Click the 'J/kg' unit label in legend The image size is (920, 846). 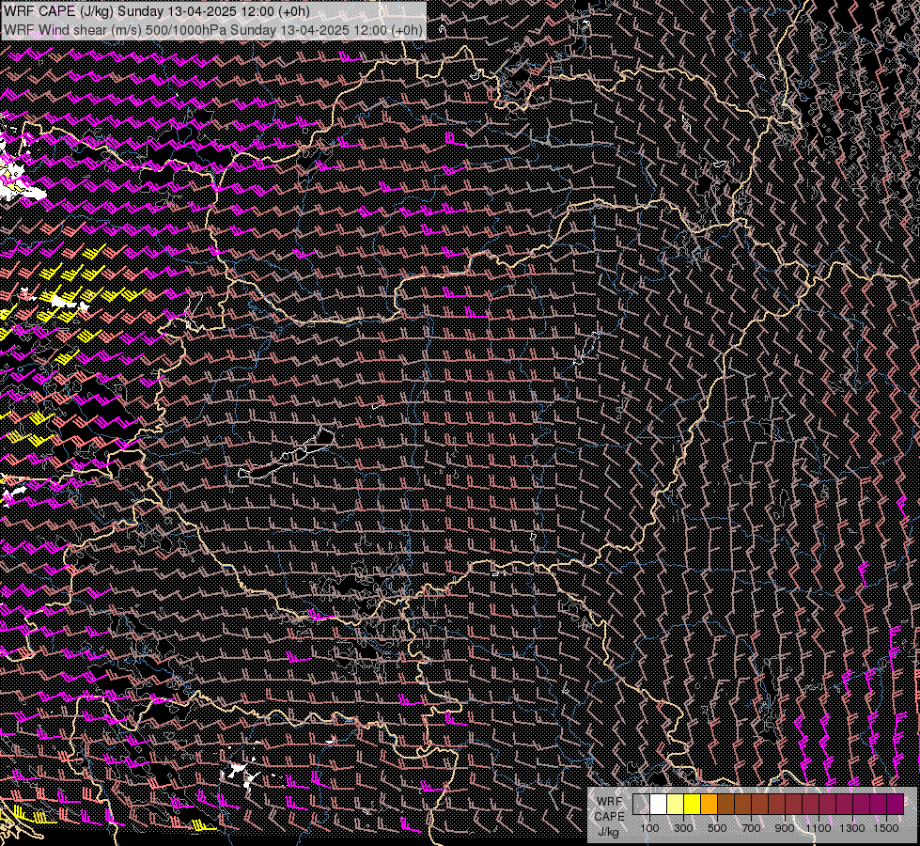point(608,832)
